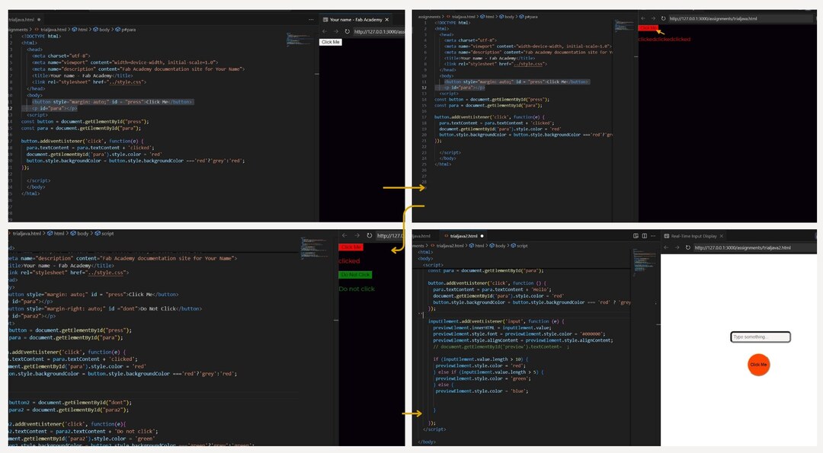Click the 'button2 = document.getElementById("dont")' line
The height and width of the screenshot is (453, 823).
(x=70, y=403)
